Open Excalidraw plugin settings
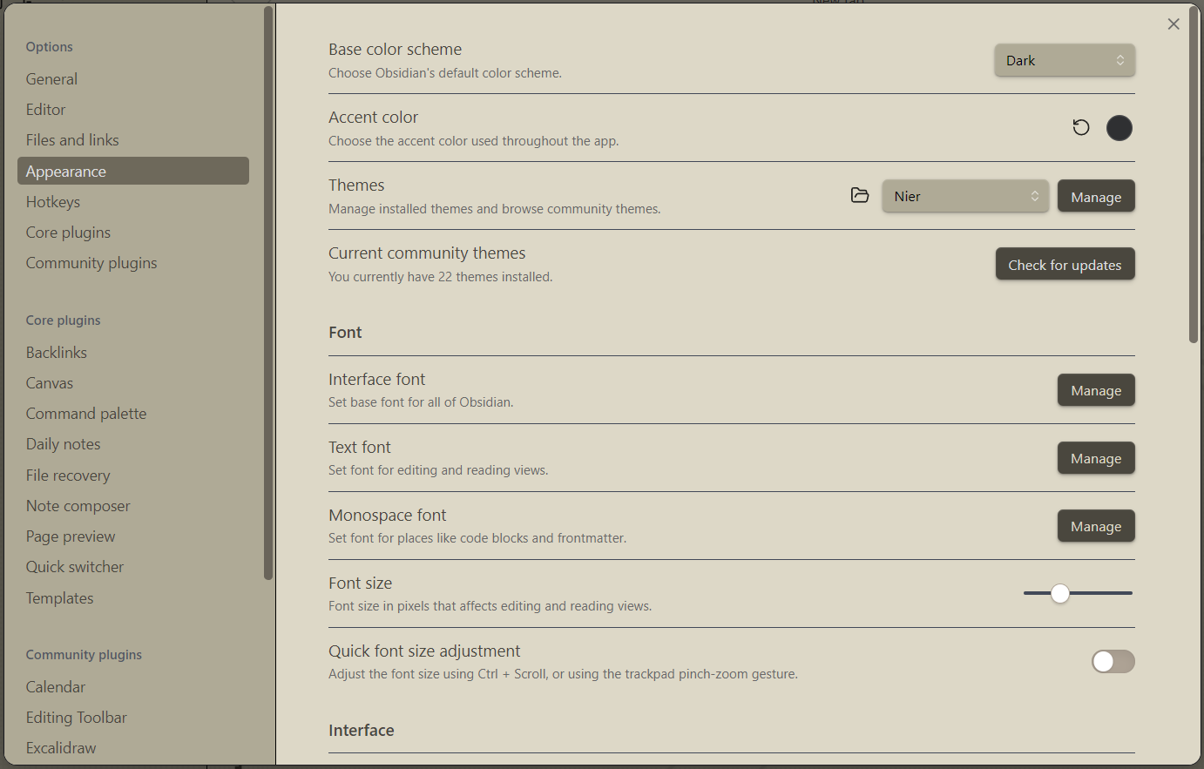 [x=133, y=748]
